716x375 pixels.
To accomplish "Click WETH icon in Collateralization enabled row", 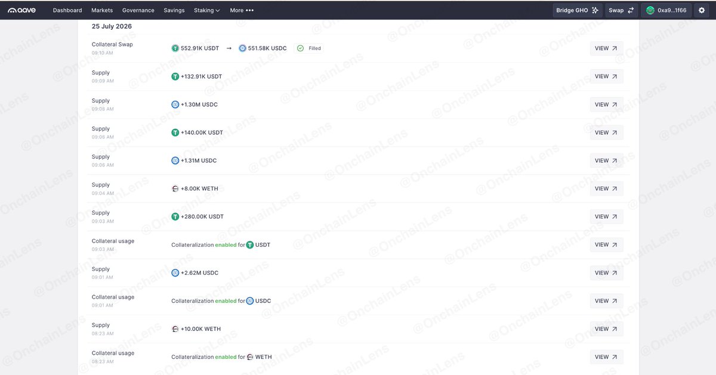I will point(250,357).
